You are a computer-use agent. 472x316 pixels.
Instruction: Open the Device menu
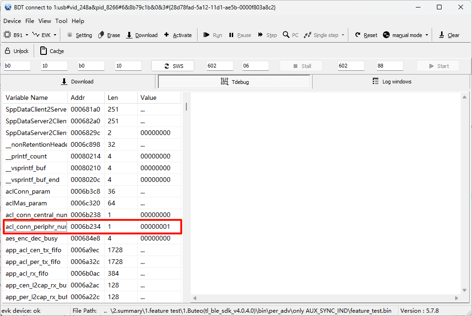coord(12,21)
